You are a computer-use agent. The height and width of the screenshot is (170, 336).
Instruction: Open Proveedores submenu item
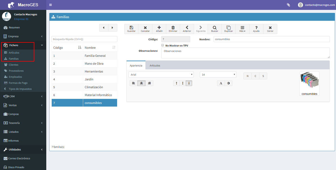pyautogui.click(x=23, y=71)
